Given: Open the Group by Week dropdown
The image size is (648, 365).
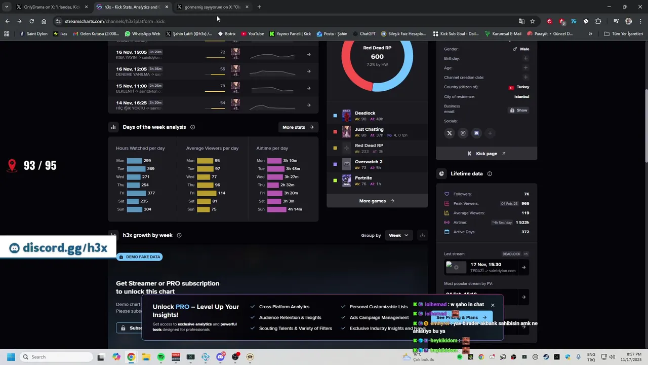Looking at the screenshot, I should click(x=399, y=235).
